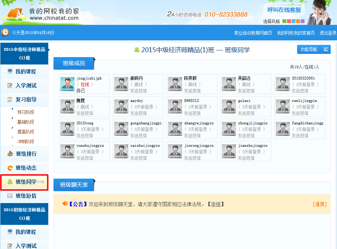Open 班级同学 in the sidebar menu
This screenshot has width=337, height=249.
[26, 182]
